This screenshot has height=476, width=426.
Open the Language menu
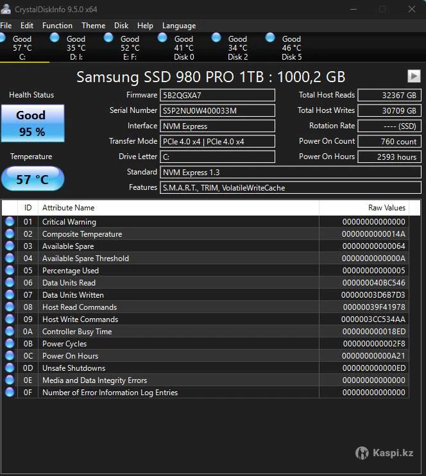click(x=179, y=26)
